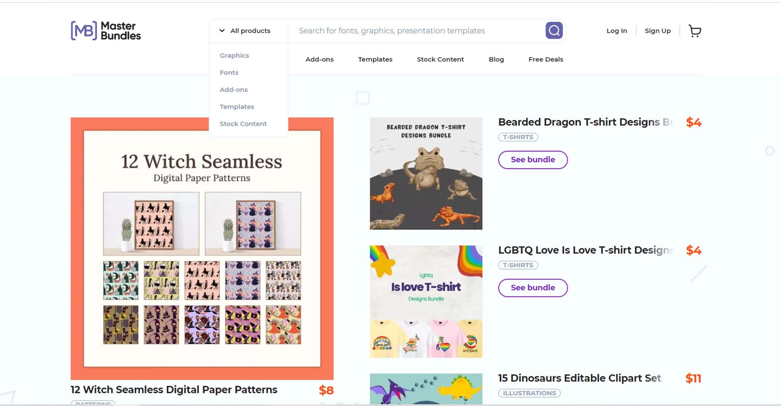This screenshot has height=406, width=781.
Task: Expand the All products dropdown
Action: pos(246,30)
